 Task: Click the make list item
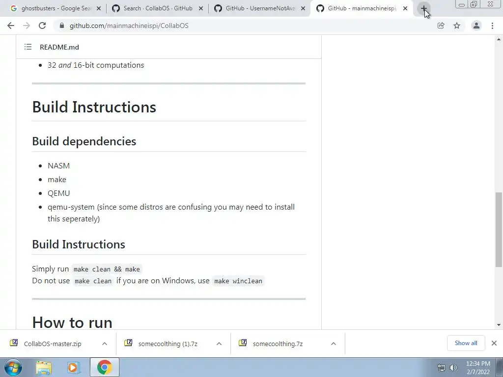57,180
